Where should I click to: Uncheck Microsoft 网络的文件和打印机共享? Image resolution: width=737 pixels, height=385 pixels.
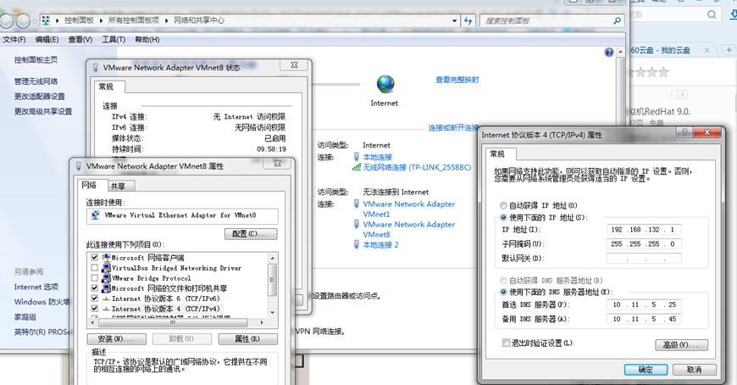95,288
